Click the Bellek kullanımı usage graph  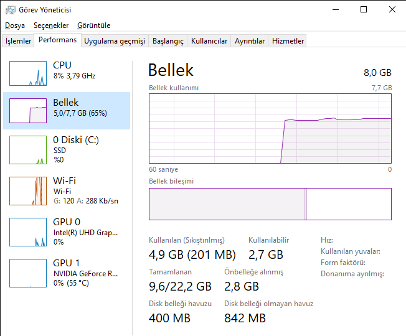pyautogui.click(x=270, y=128)
